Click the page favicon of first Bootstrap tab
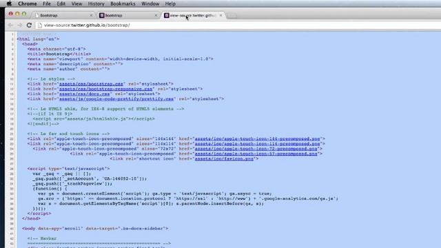This screenshot has width=441, height=248. pos(37,15)
